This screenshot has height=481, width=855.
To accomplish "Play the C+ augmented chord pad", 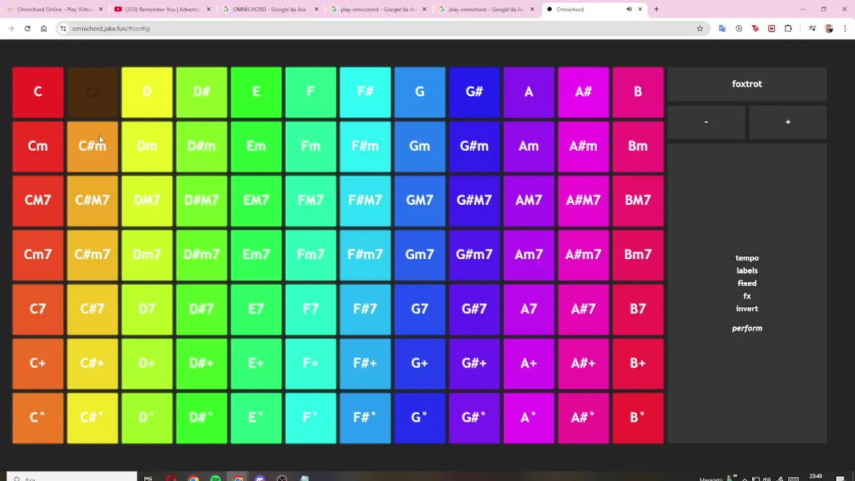I will pyautogui.click(x=38, y=363).
